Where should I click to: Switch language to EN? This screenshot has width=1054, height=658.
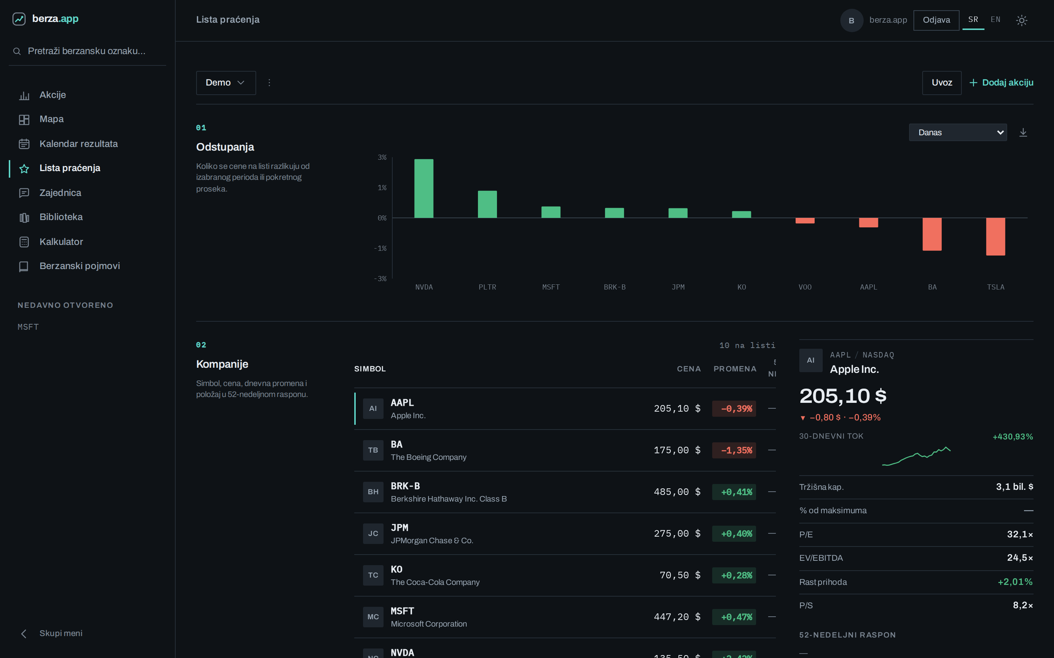(x=996, y=20)
